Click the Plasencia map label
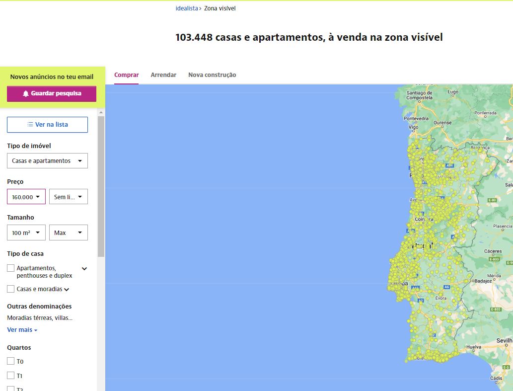Image resolution: width=513 pixels, height=391 pixels. click(503, 226)
